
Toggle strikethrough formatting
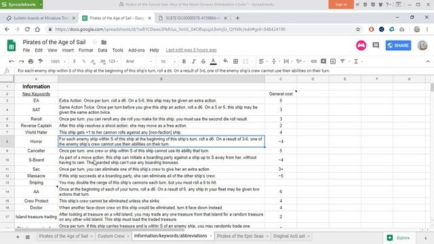click(x=203, y=62)
